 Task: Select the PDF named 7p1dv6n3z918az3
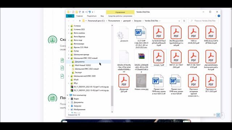click(x=159, y=32)
